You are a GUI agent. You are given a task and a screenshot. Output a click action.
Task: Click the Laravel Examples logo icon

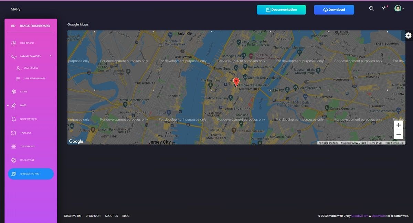(14, 56)
